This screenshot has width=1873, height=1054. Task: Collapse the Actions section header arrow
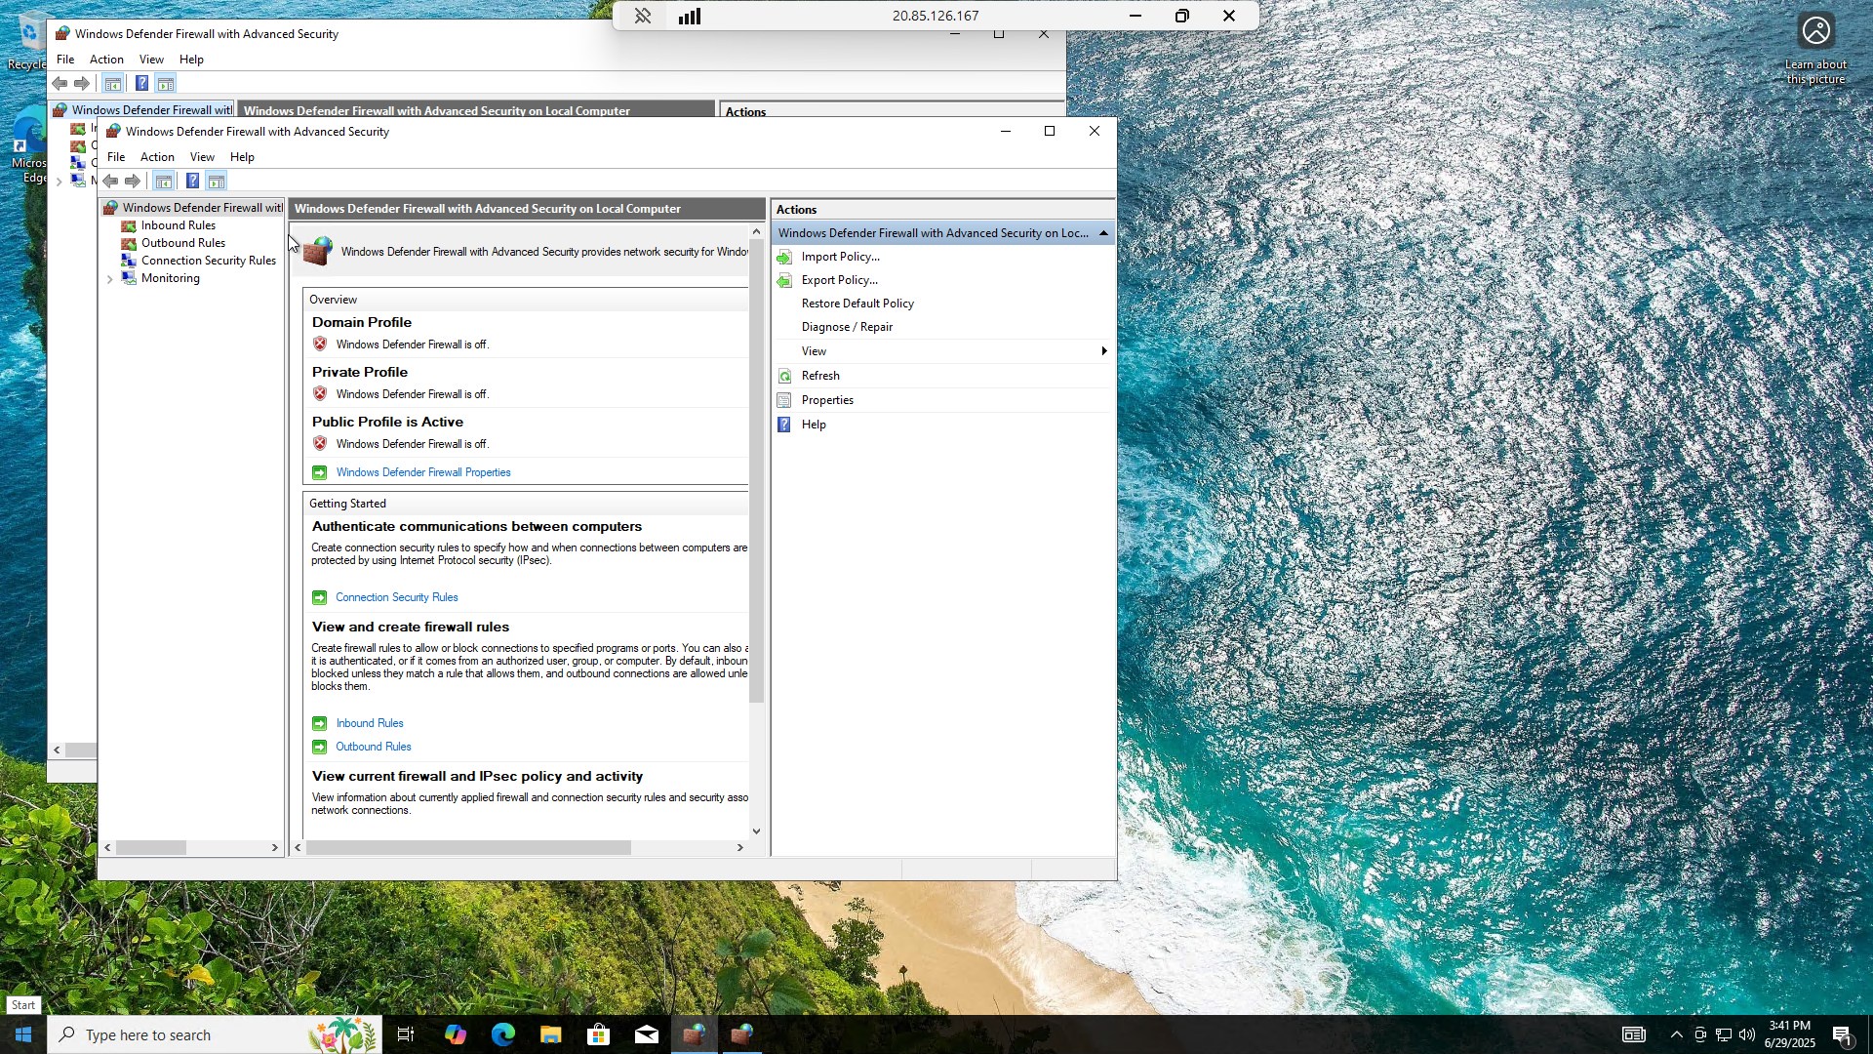click(1103, 233)
